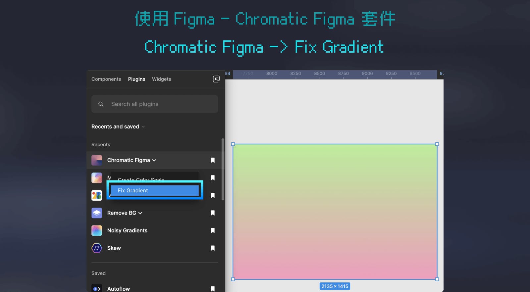530x292 pixels.
Task: Select the gradient rectangle on canvas
Action: point(335,212)
